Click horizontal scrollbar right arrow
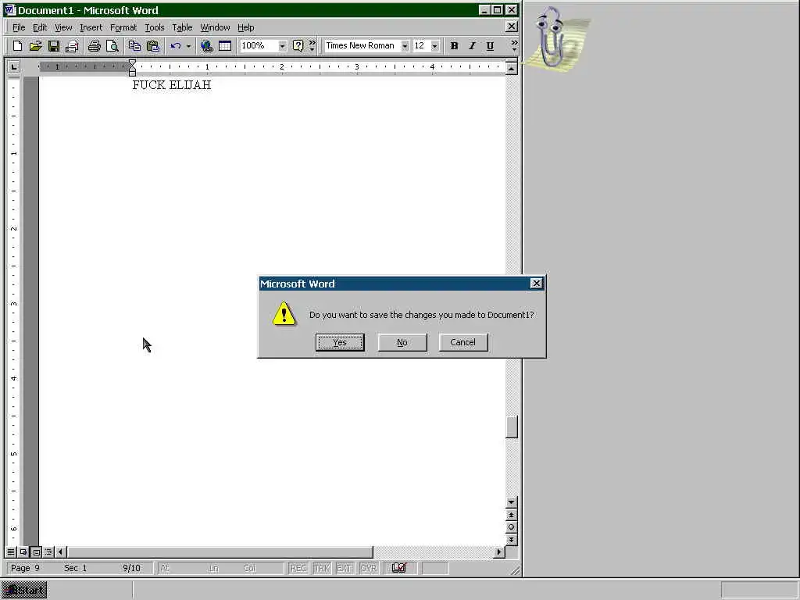The width and height of the screenshot is (800, 600). (x=499, y=552)
